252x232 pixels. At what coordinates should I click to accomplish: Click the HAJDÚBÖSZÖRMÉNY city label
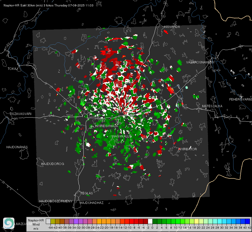[x=56, y=201]
